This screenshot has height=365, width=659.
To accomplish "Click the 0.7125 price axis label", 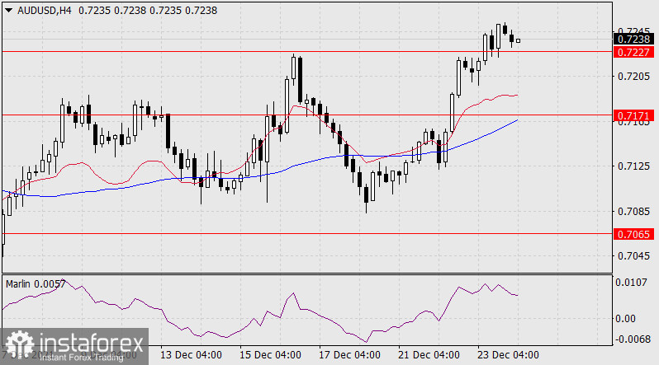I will (x=633, y=166).
